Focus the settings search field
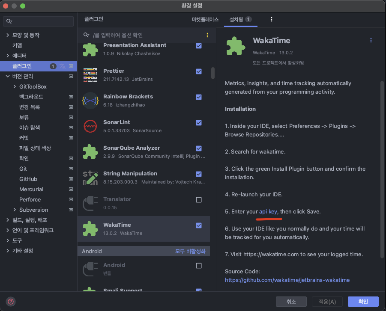 [39, 21]
